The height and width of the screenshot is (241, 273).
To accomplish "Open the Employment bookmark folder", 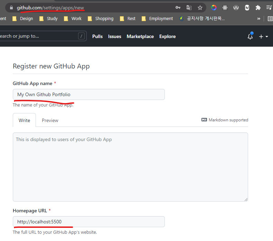I will point(157,18).
